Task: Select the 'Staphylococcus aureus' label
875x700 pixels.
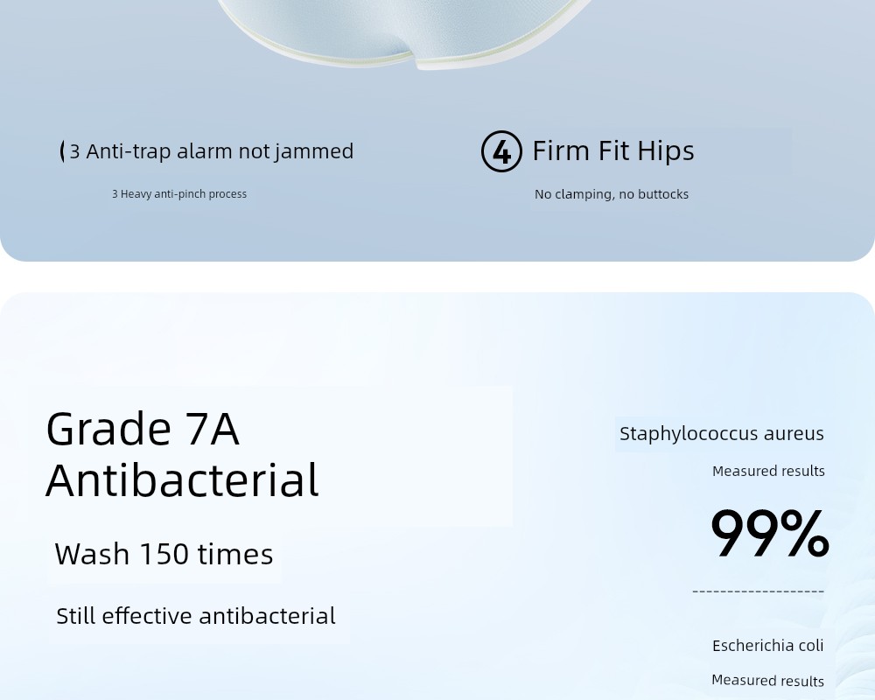Action: click(722, 434)
